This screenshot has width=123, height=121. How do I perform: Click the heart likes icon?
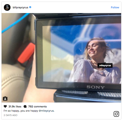[x=5, y=106]
